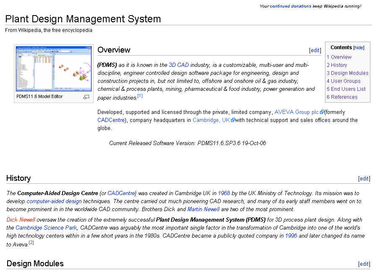Click the Plant Design Management System page title
This screenshot has height=270, width=375.
pyautogui.click(x=83, y=19)
